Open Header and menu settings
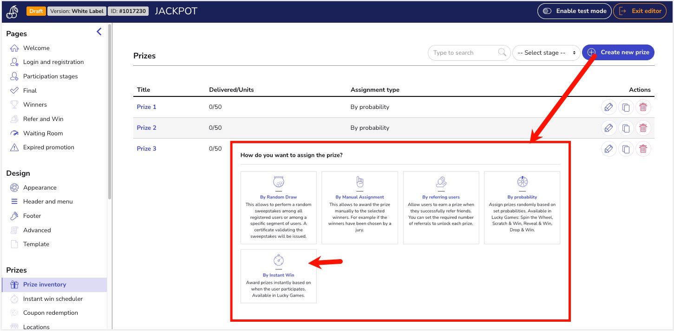This screenshot has width=674, height=331. (x=48, y=202)
